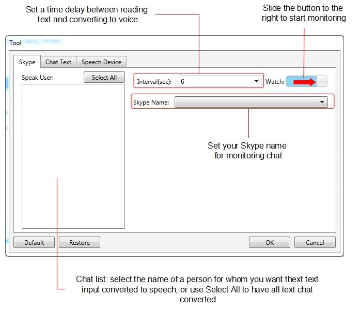Click the "Interval(sec):" label

coord(154,82)
